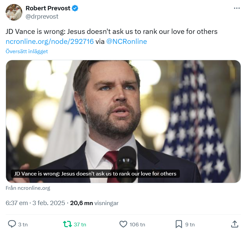
Task: Open the ncronline.org/node/292716 link
Action: coord(50,42)
